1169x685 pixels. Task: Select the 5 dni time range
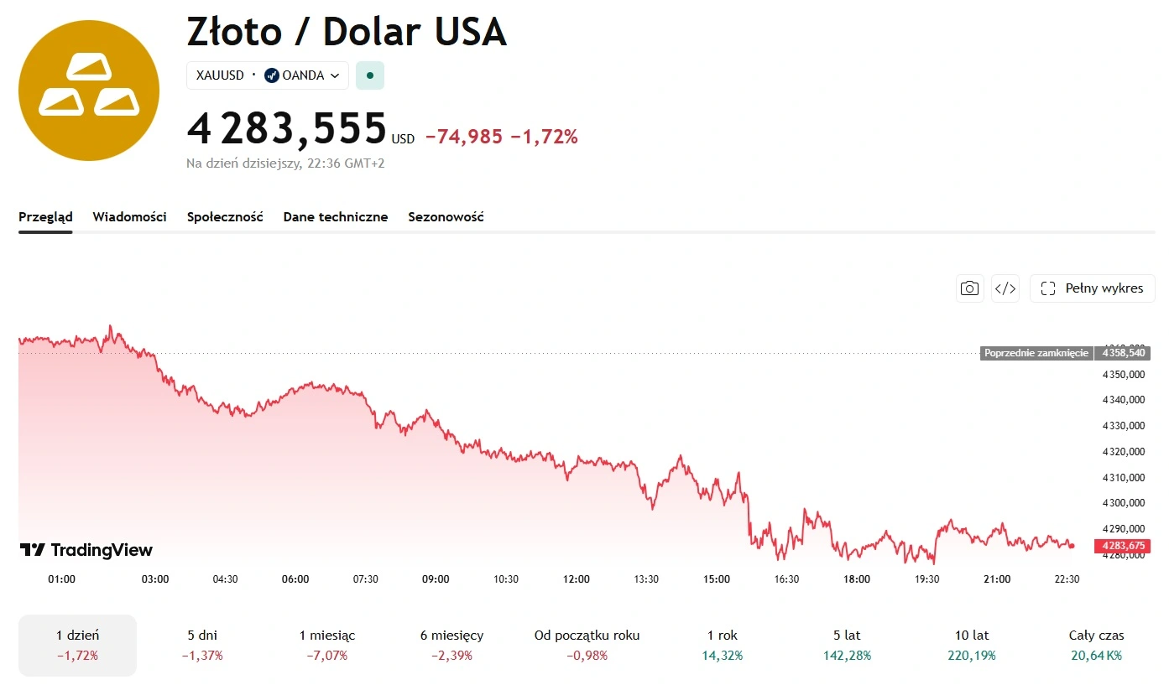202,645
